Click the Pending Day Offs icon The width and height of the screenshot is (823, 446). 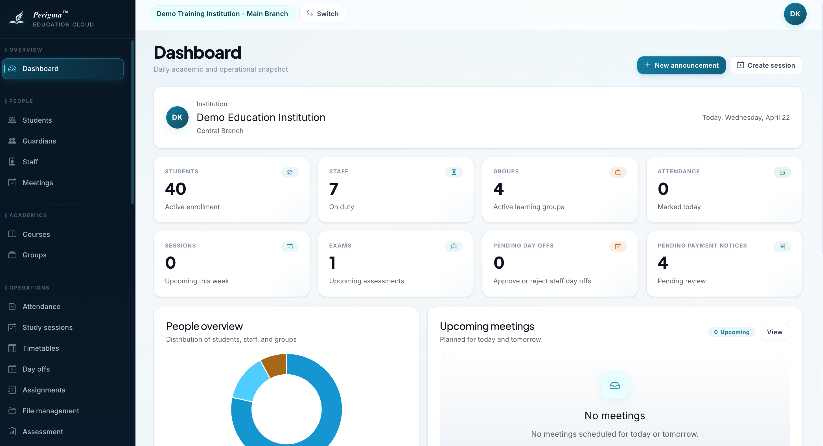coord(618,246)
